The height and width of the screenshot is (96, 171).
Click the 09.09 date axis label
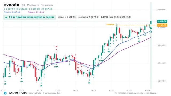click(x=112, y=90)
